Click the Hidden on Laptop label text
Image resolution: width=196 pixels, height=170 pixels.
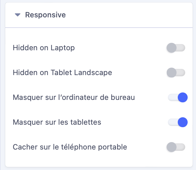(x=44, y=48)
